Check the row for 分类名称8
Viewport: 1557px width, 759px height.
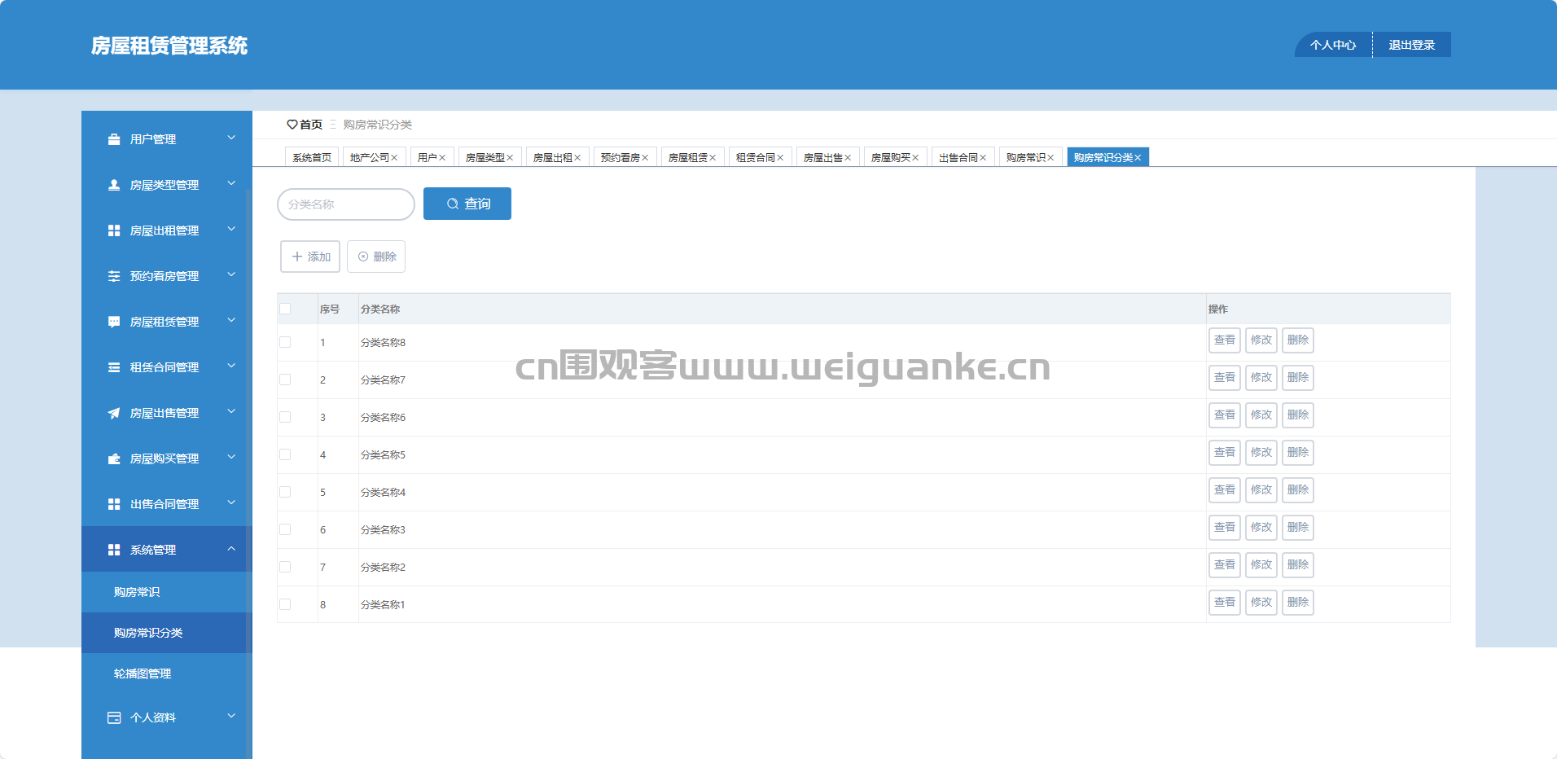click(285, 342)
